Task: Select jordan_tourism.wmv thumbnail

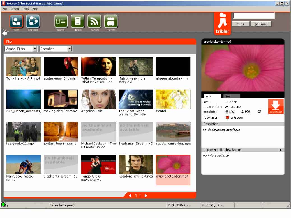Action: coord(61,132)
